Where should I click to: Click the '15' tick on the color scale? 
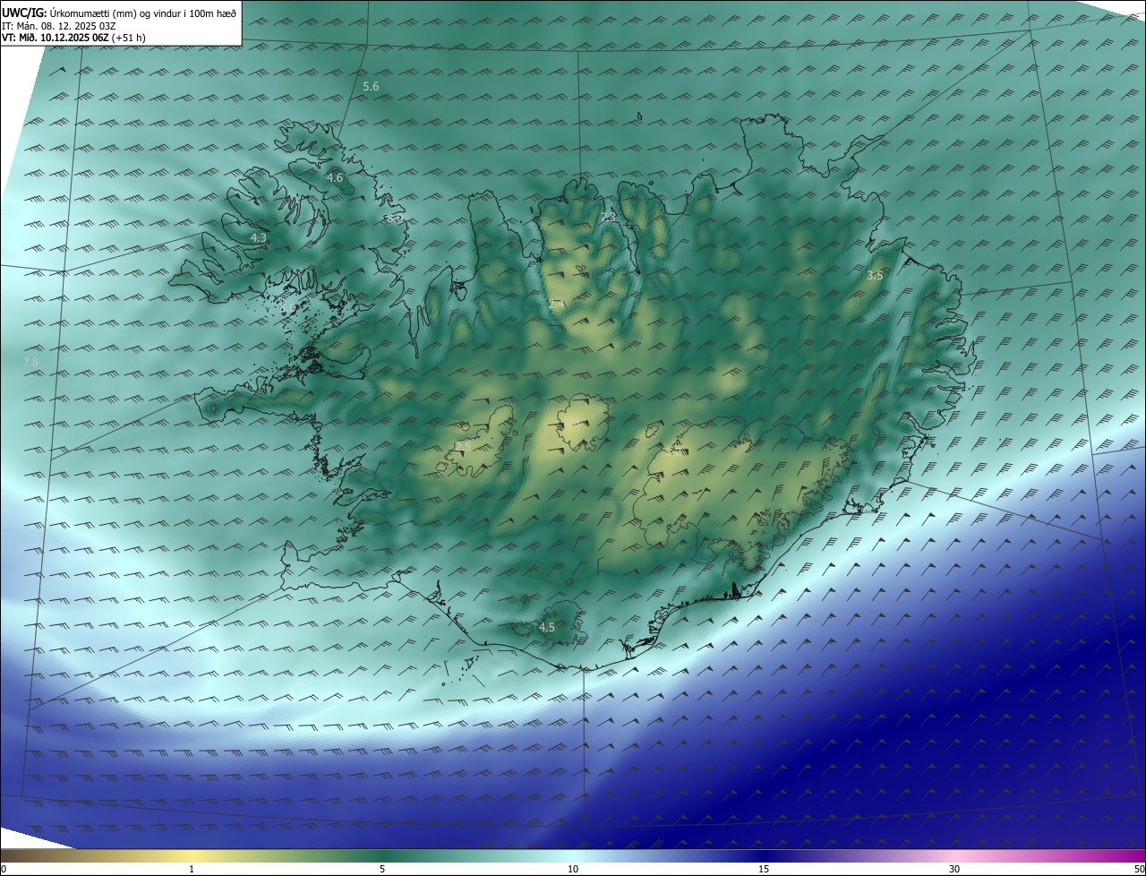(764, 869)
